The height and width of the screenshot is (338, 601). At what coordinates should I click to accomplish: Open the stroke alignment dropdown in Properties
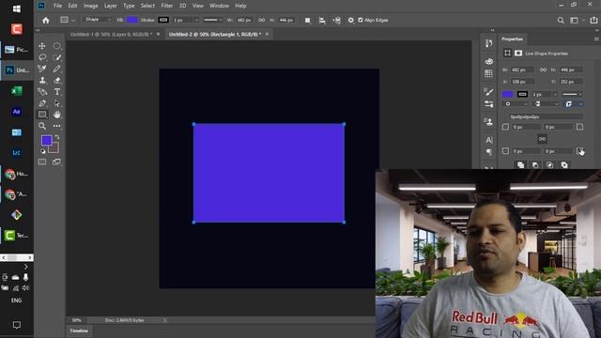516,104
